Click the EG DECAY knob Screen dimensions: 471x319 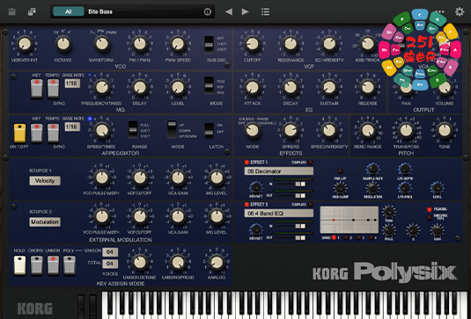(291, 87)
